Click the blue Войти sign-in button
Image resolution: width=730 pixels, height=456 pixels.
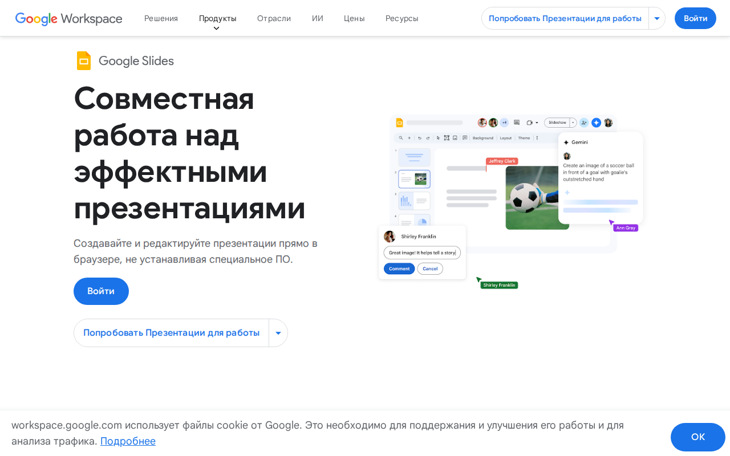pos(695,18)
